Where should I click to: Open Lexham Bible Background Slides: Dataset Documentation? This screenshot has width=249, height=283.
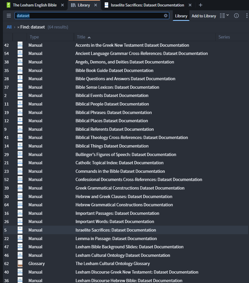click(x=129, y=247)
